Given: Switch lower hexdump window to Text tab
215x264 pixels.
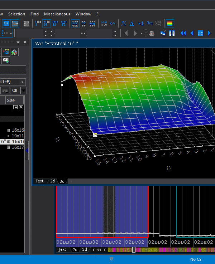Looking at the screenshot, I should [62, 250].
